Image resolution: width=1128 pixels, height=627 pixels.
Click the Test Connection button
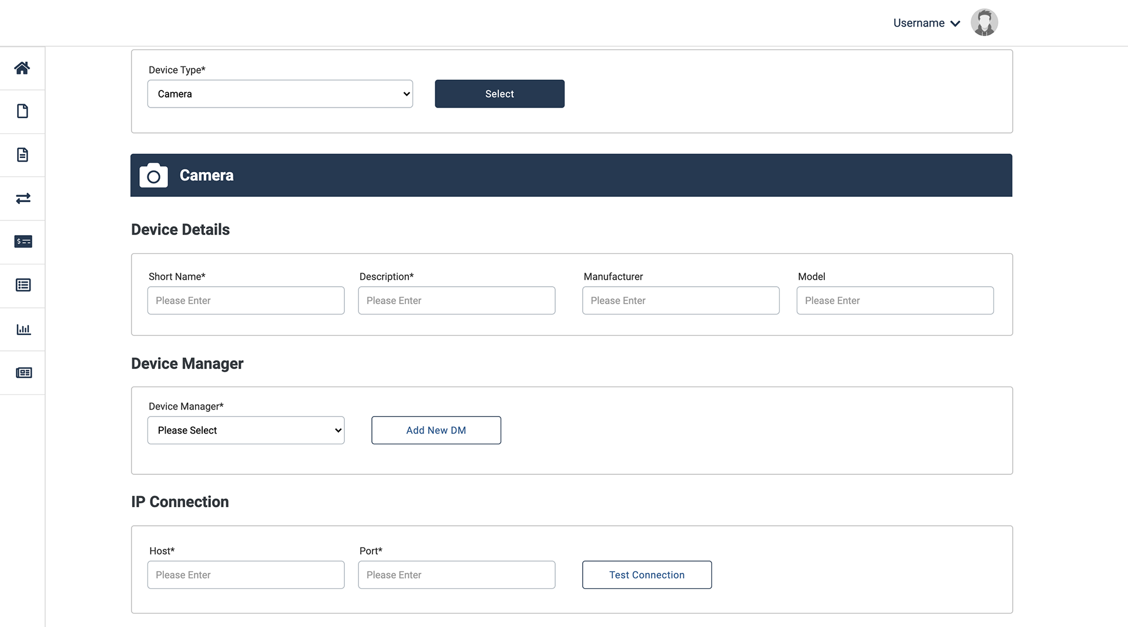coord(647,575)
